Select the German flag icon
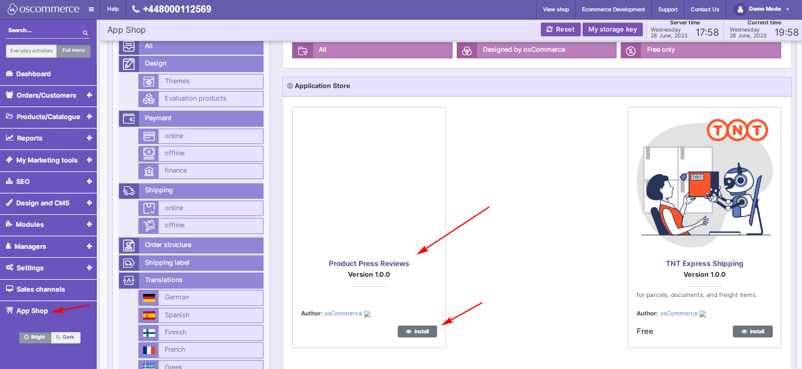Screen dimensions: 802x369 click(x=148, y=298)
